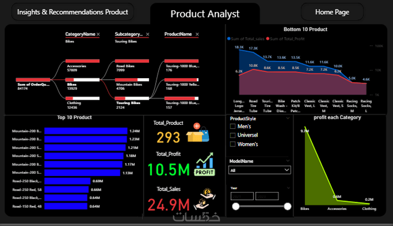
Task: Select the Bikes 13929 category node
Action: [x=83, y=80]
